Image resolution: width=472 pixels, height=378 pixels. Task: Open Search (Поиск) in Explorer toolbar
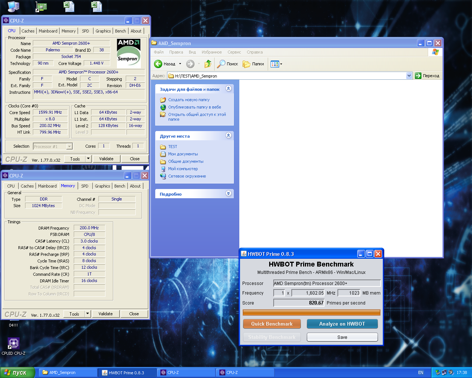228,64
